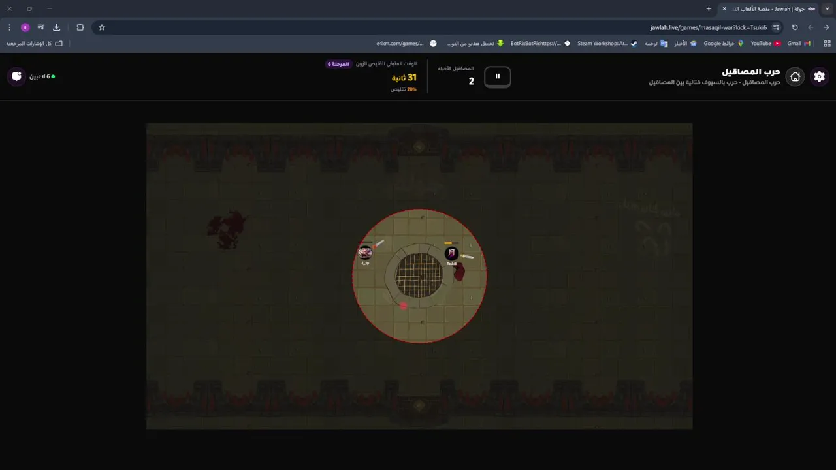The image size is (836, 470).
Task: Open the كل الإشارات المرجعية bookmarks folder
Action: [35, 43]
